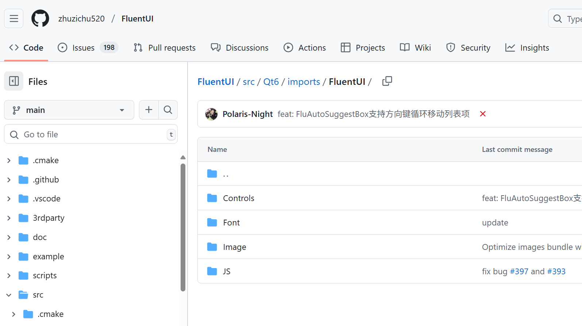
Task: Open the Issues count badge 198
Action: pyautogui.click(x=109, y=48)
